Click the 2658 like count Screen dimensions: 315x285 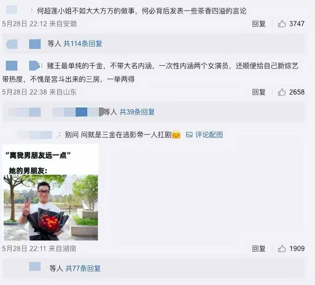pyautogui.click(x=297, y=92)
